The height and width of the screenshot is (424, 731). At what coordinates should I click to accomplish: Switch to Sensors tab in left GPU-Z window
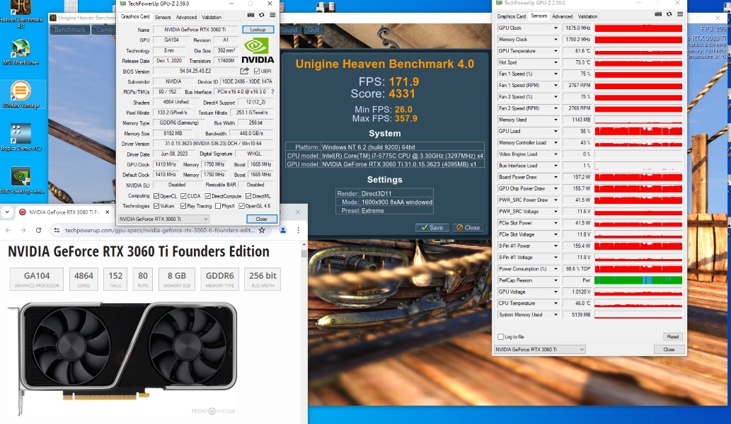pos(163,17)
